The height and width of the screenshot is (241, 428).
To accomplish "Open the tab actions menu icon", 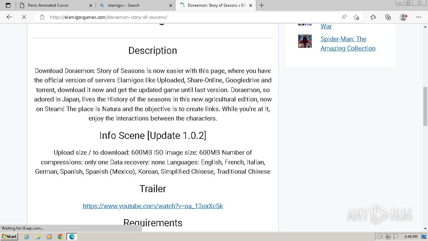I will [8, 5].
